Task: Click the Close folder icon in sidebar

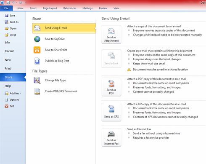Action: pos(7,35)
